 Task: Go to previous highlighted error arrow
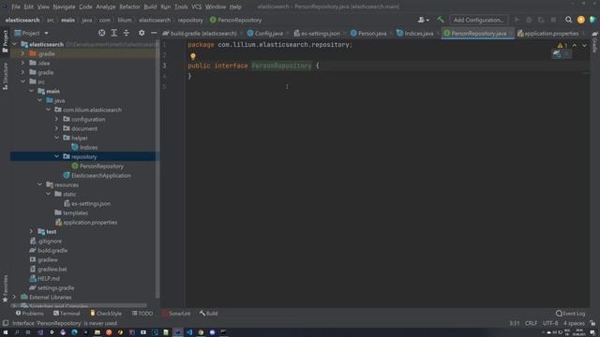(575, 46)
